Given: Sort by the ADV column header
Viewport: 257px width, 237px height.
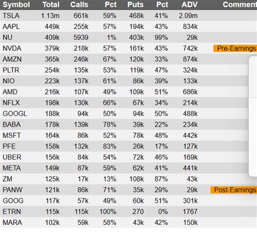Looking at the screenshot, I should 189,4.
